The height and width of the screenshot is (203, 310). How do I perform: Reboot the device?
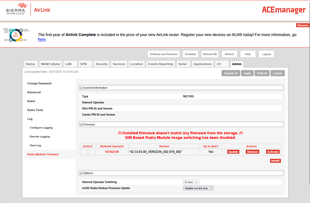(x=229, y=54)
